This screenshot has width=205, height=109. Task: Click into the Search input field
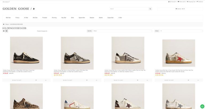[x=129, y=9]
